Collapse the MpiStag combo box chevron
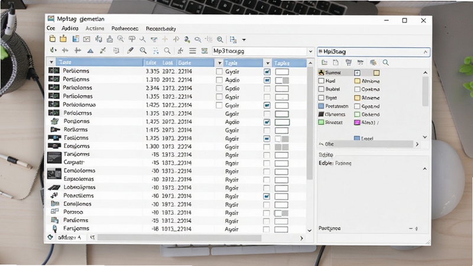 (425, 52)
